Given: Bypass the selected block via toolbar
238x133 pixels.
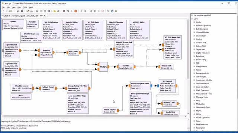Looking at the screenshot, I should tap(99, 11).
